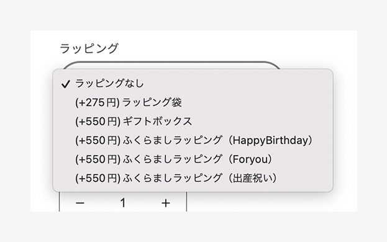Tap the − stepper button before 1
387x242 pixels.
point(80,203)
